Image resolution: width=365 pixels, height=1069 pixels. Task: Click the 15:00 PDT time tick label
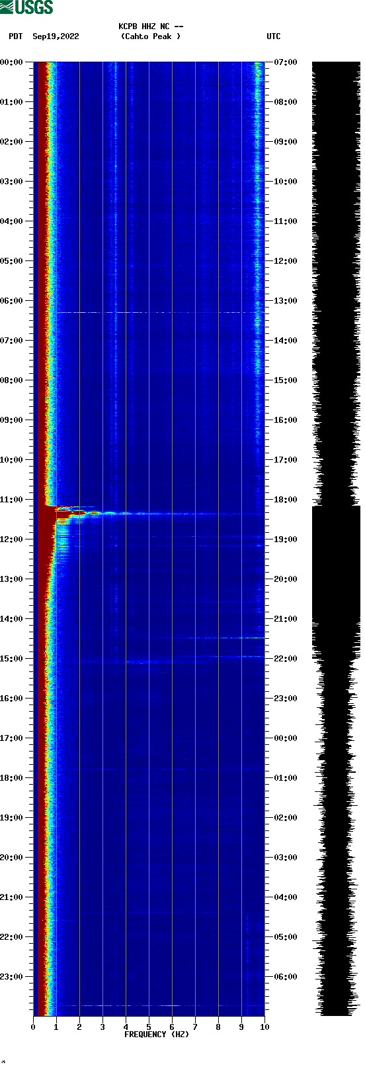point(11,659)
